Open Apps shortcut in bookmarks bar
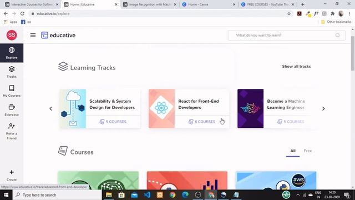Viewport: 355px width, 200px height. [x=11, y=22]
